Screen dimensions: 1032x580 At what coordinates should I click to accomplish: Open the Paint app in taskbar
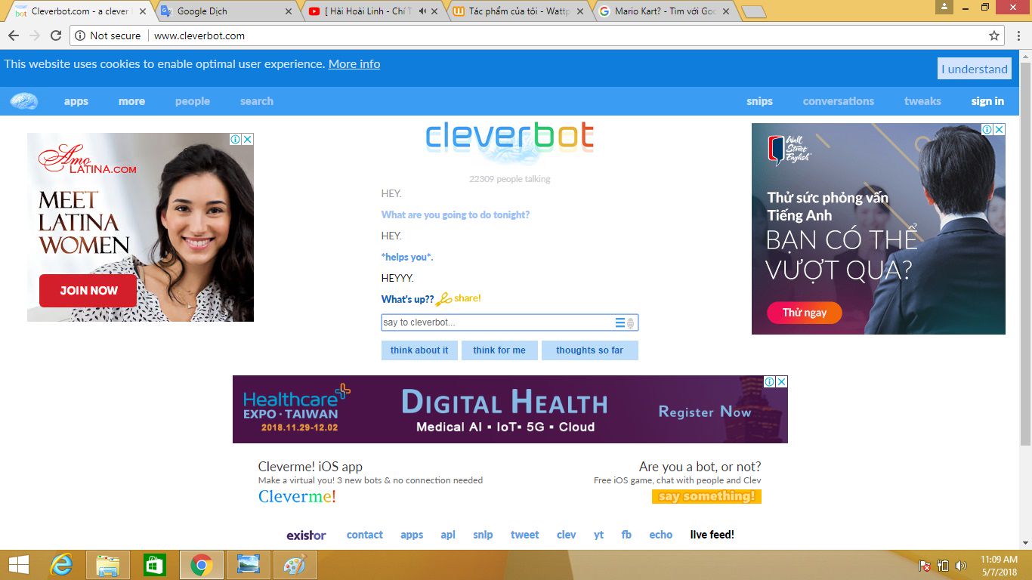(x=295, y=565)
